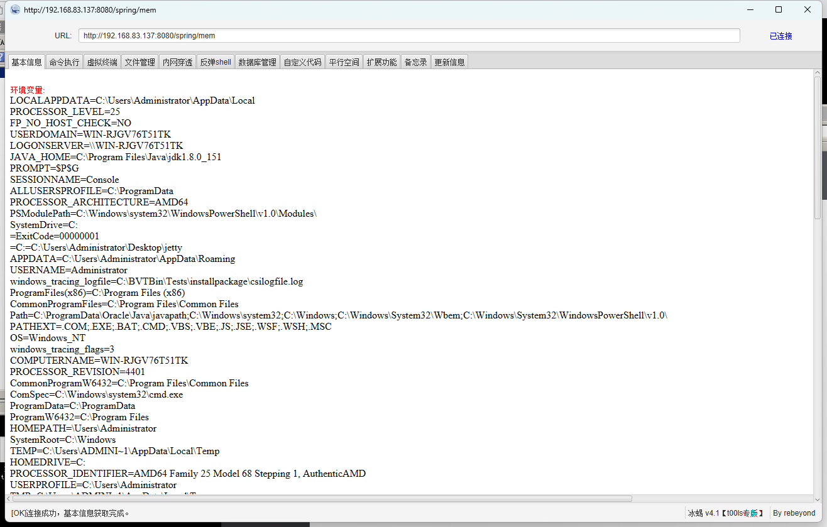Open the 备忘录 tab
This screenshot has height=527, width=827.
click(415, 62)
